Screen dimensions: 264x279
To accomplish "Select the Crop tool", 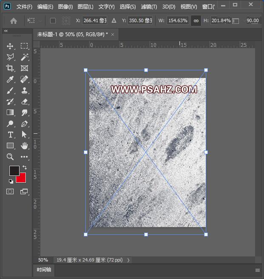I will [10, 68].
